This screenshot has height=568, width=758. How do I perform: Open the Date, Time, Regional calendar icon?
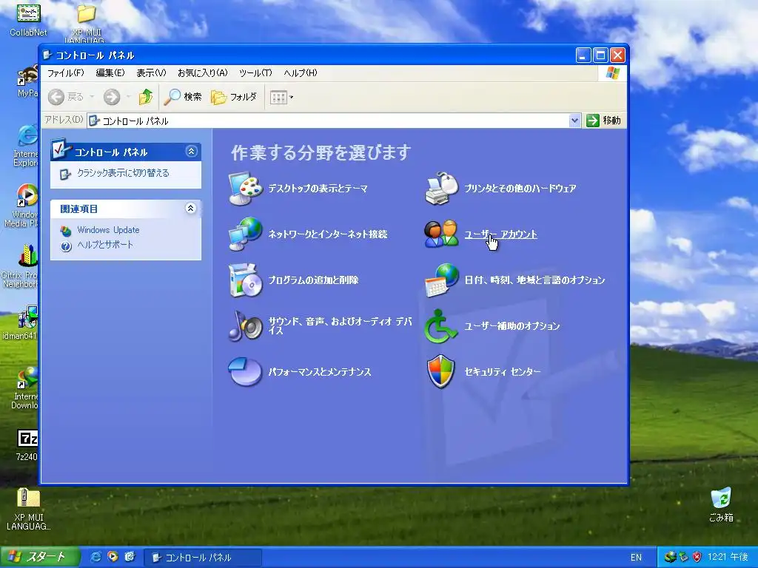point(441,280)
